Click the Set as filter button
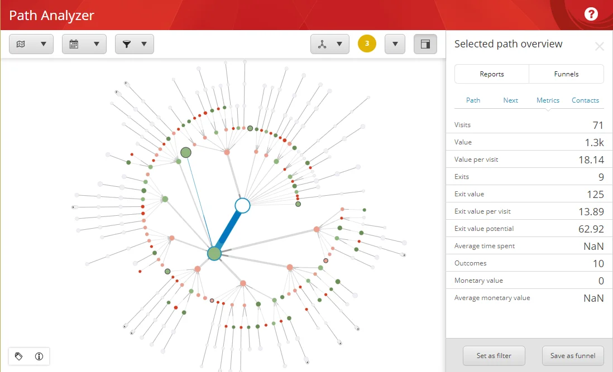The height and width of the screenshot is (372, 613). tap(494, 356)
